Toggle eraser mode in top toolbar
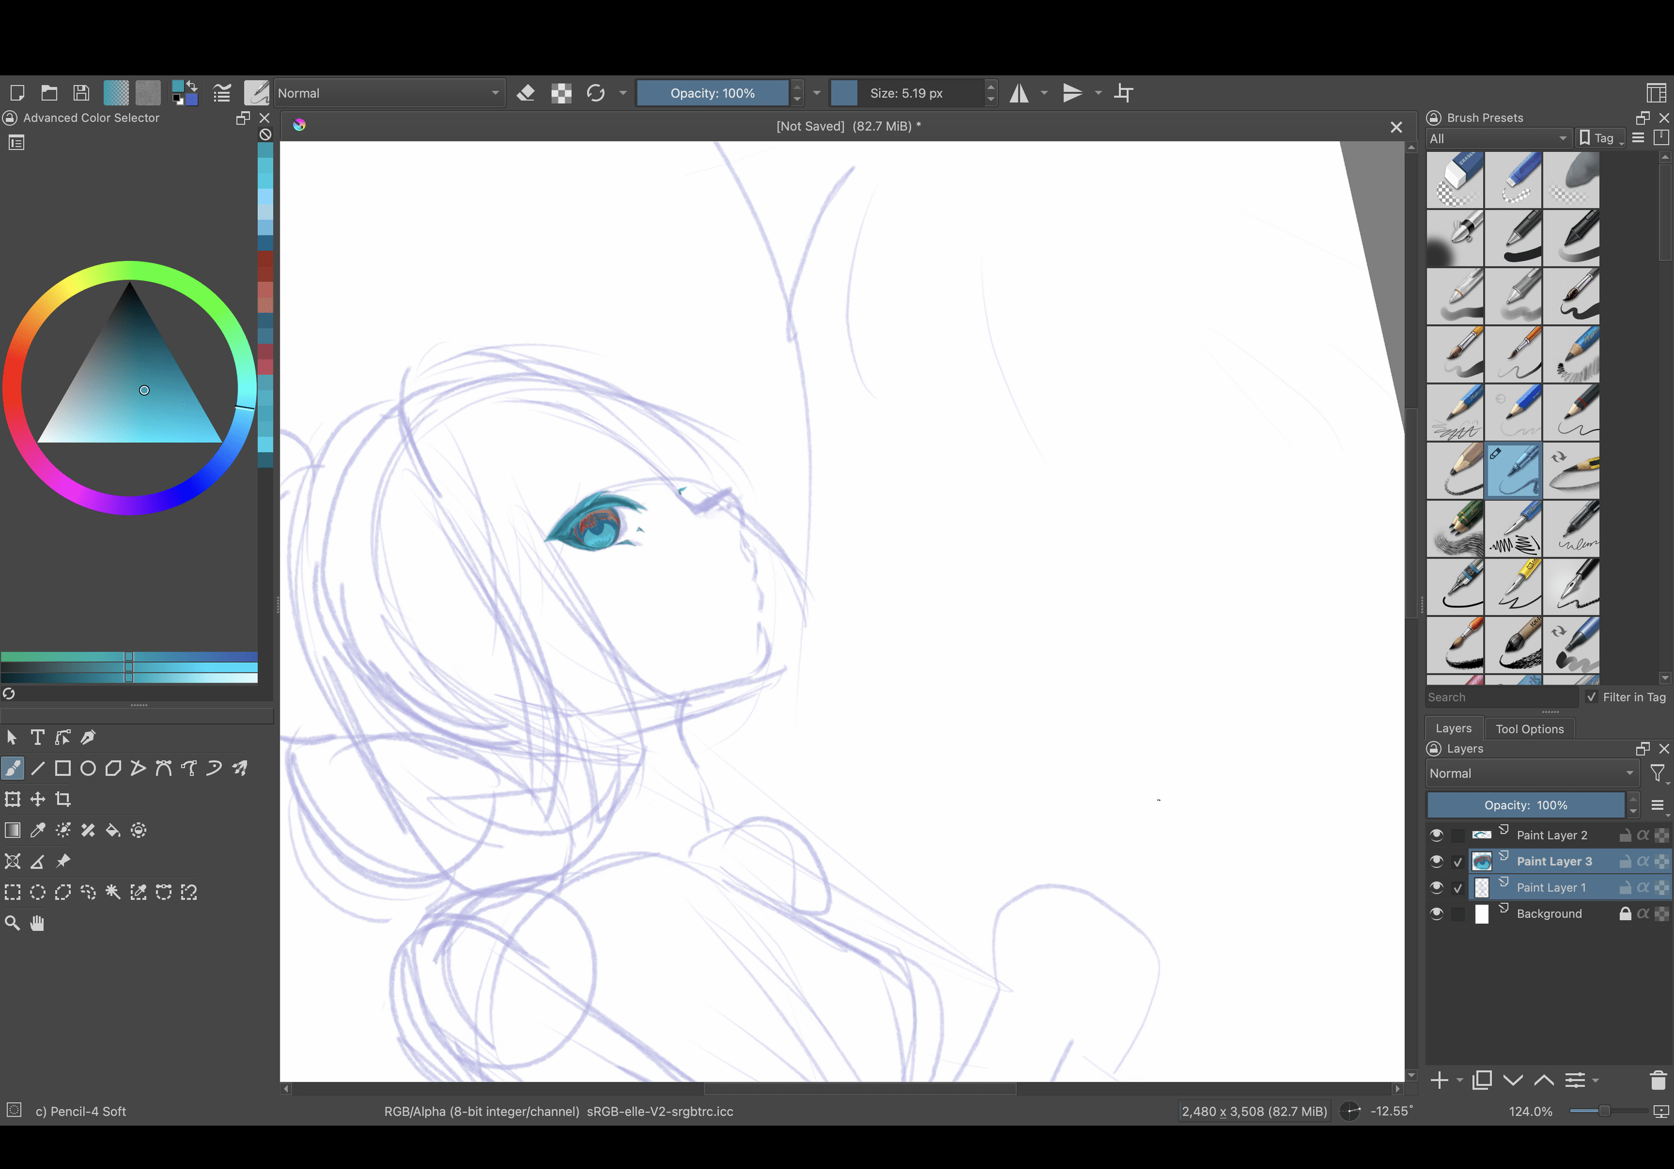The height and width of the screenshot is (1169, 1674). pos(525,93)
